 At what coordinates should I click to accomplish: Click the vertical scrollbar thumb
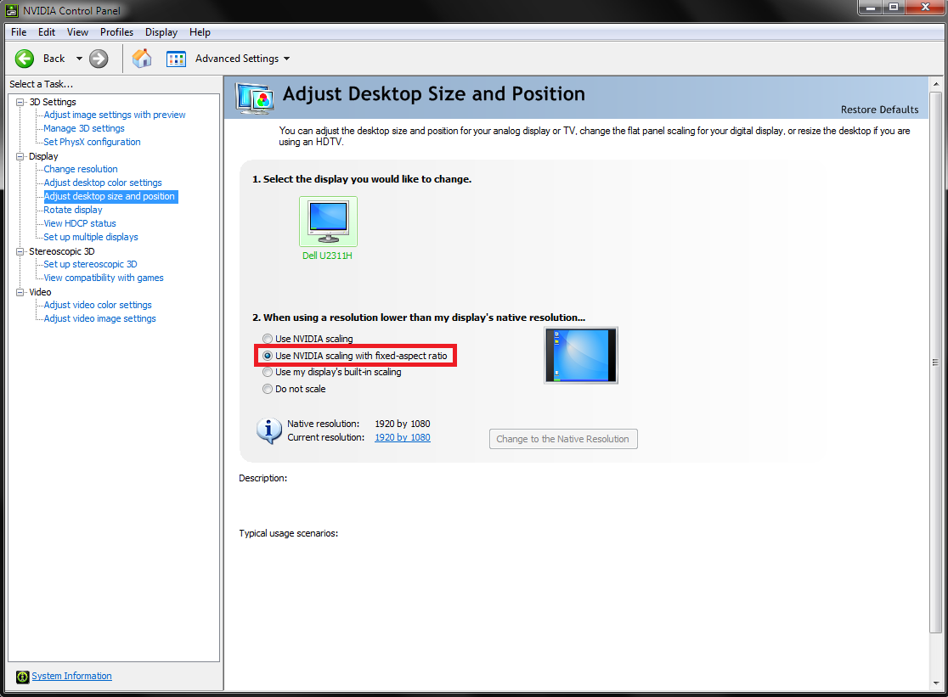pos(935,363)
